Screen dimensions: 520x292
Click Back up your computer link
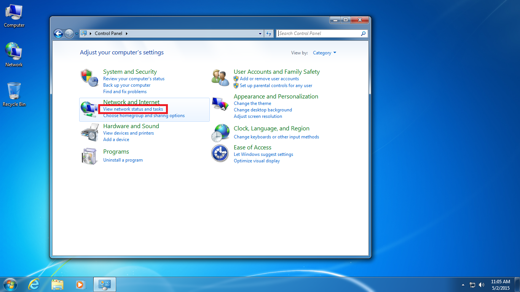127,85
